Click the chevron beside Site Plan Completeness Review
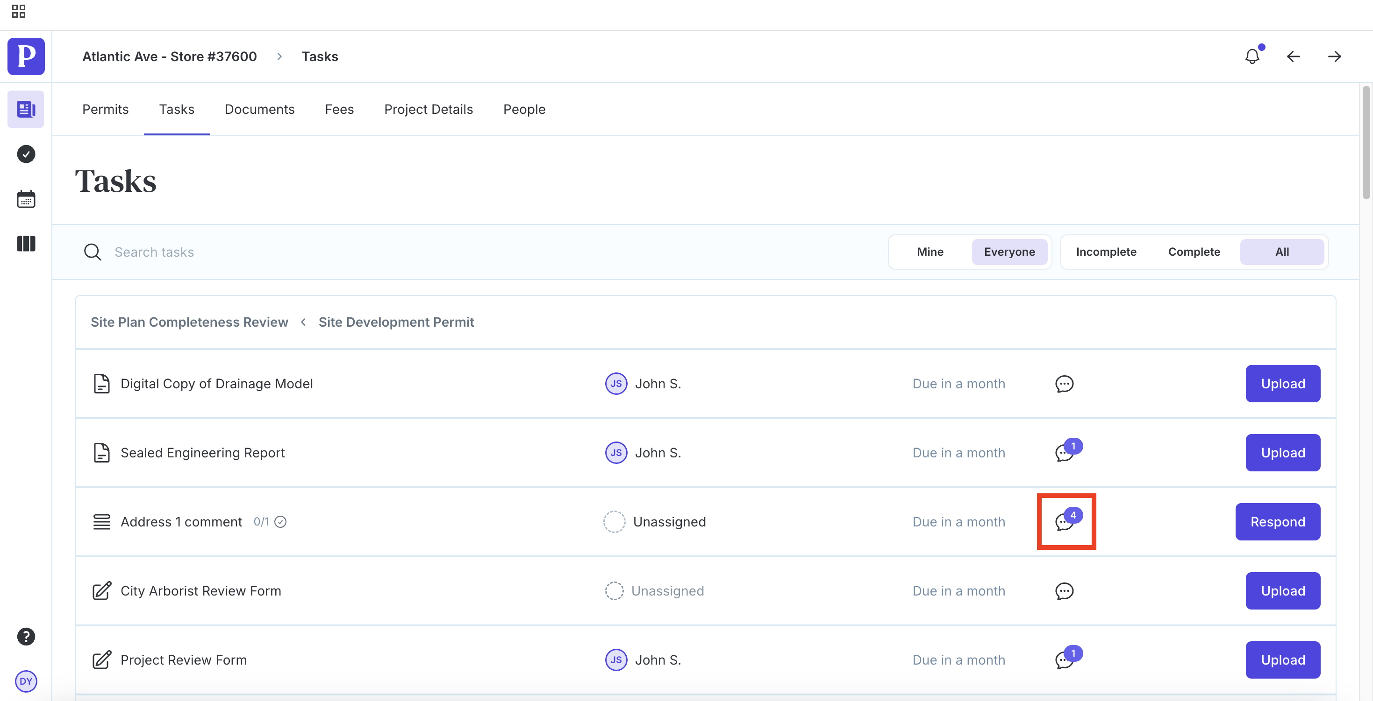Image resolution: width=1373 pixels, height=701 pixels. tap(303, 322)
